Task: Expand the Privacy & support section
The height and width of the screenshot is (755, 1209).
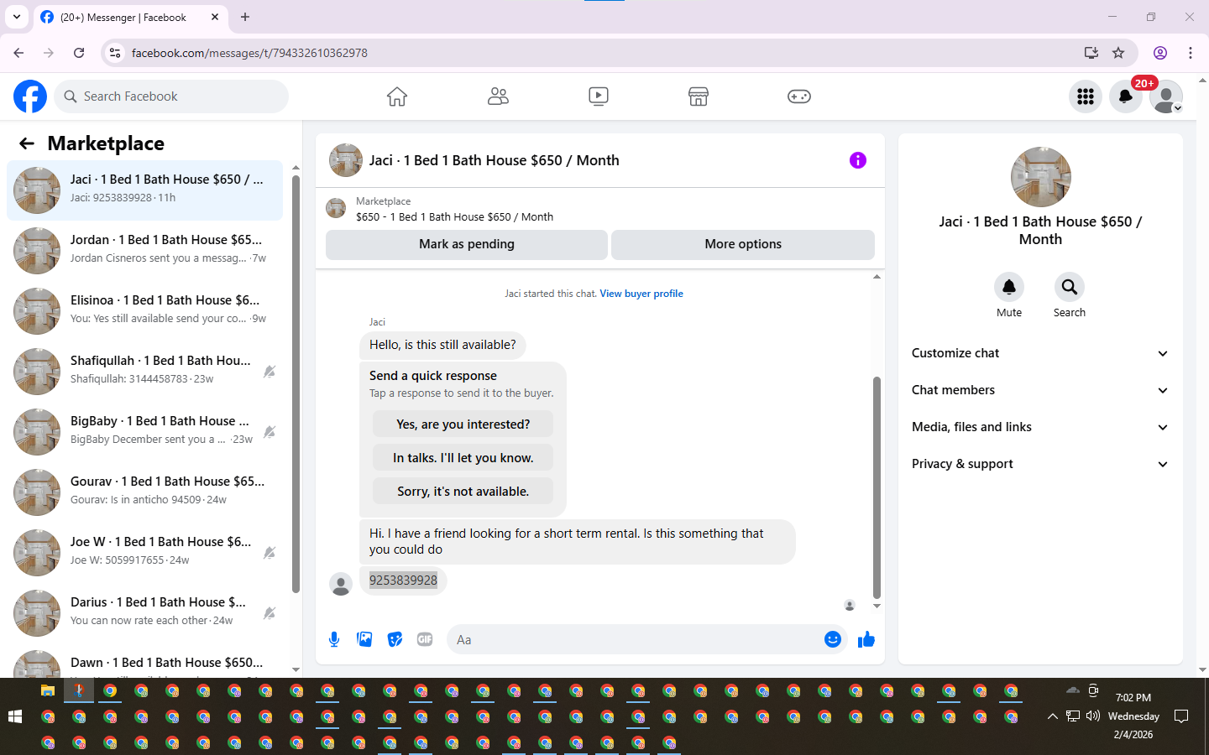Action: pos(1040,464)
